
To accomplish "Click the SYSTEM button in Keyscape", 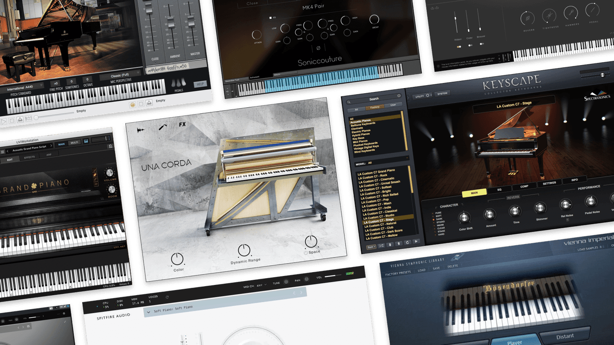I will [x=442, y=93].
